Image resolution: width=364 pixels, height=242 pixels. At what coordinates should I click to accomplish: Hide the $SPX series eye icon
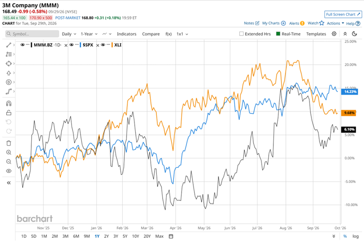(x=72, y=45)
